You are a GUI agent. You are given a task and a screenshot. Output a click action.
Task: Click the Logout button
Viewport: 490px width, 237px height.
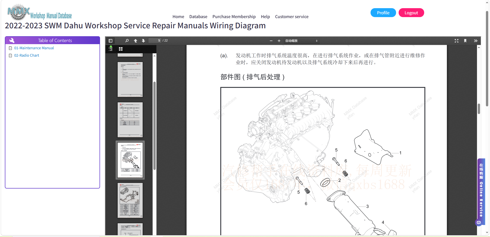point(411,13)
